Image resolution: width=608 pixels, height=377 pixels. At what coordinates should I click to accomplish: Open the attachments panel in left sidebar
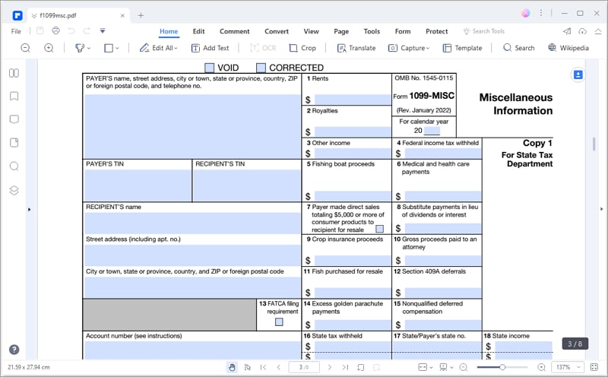[14, 143]
